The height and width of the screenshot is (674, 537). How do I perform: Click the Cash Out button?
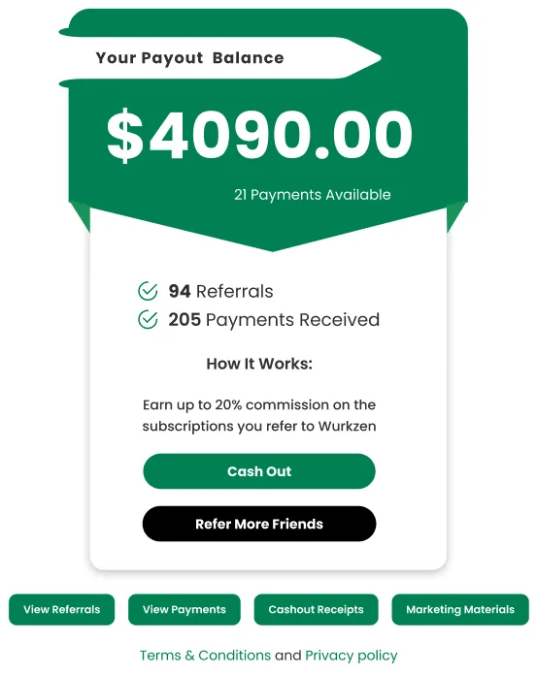click(259, 471)
